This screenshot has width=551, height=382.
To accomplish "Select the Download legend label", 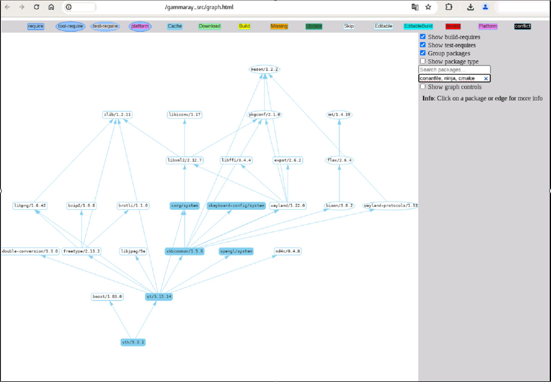I will click(x=210, y=26).
